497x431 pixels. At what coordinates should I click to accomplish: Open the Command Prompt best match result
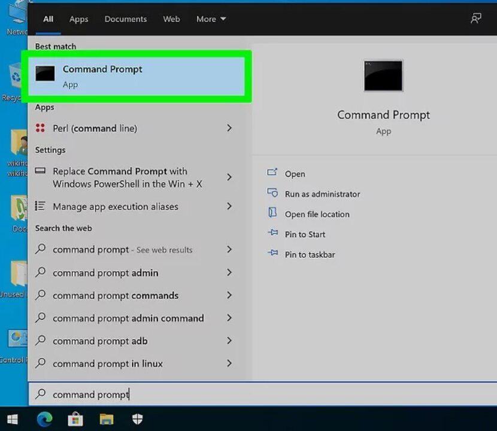pyautogui.click(x=137, y=77)
